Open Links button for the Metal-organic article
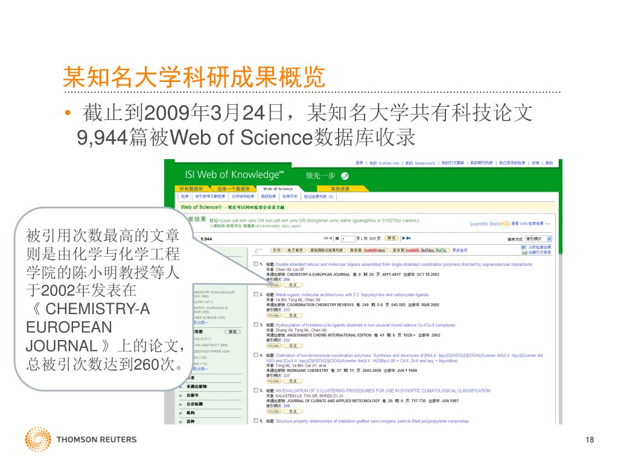Screen dimensions: 618x463 [274, 315]
